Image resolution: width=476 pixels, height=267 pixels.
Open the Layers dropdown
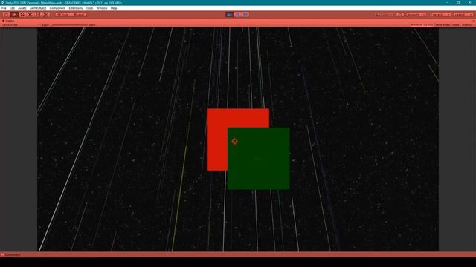click(x=441, y=15)
